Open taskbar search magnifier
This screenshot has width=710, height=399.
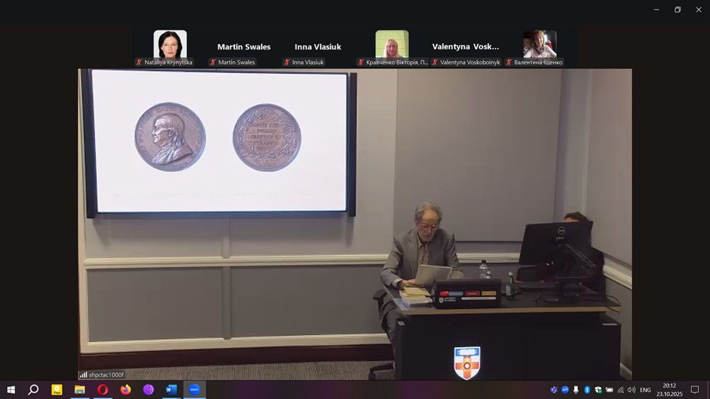(x=33, y=389)
